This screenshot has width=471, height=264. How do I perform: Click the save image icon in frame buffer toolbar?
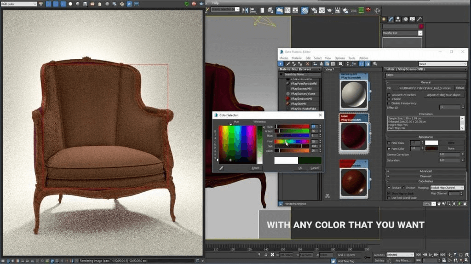pos(85,4)
